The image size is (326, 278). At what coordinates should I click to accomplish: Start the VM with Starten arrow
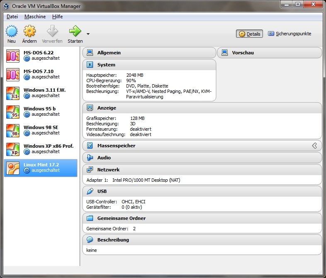pos(75,31)
